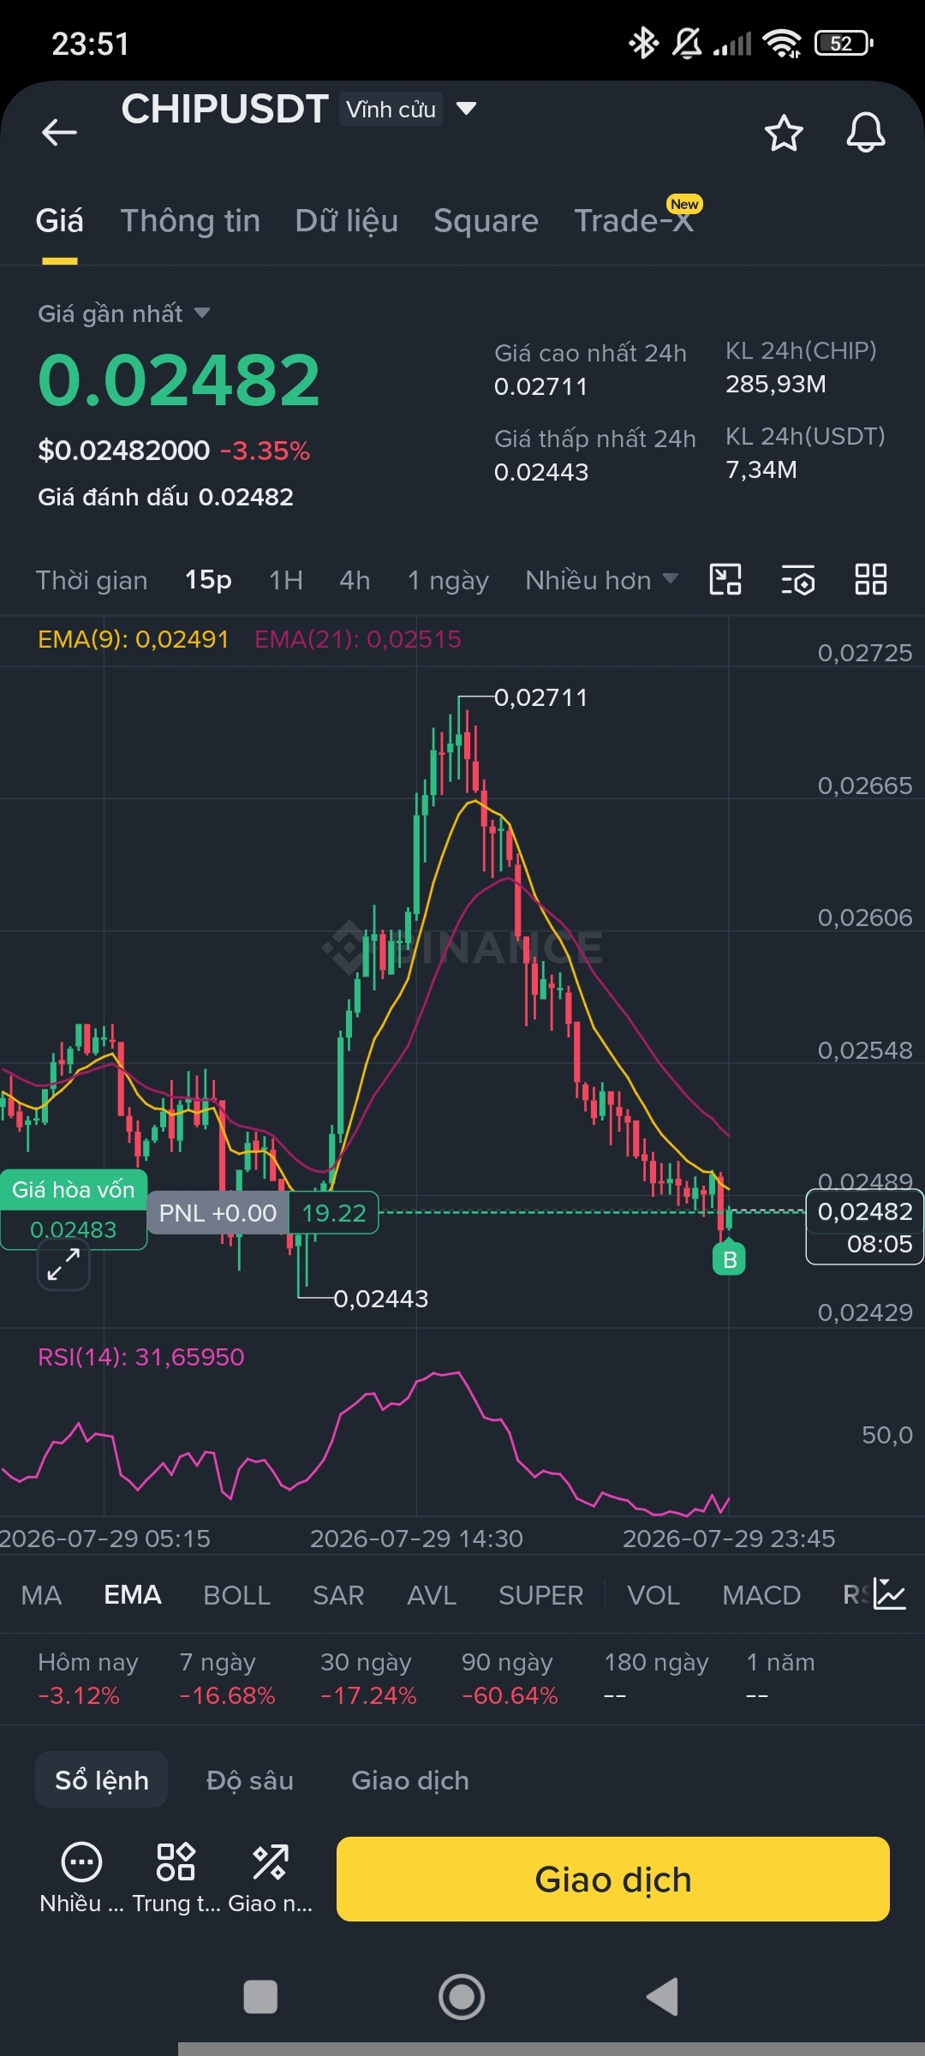This screenshot has width=925, height=2056.
Task: Switch to Square tab
Action: pyautogui.click(x=486, y=221)
